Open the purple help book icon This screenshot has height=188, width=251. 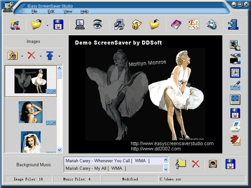coord(176,25)
